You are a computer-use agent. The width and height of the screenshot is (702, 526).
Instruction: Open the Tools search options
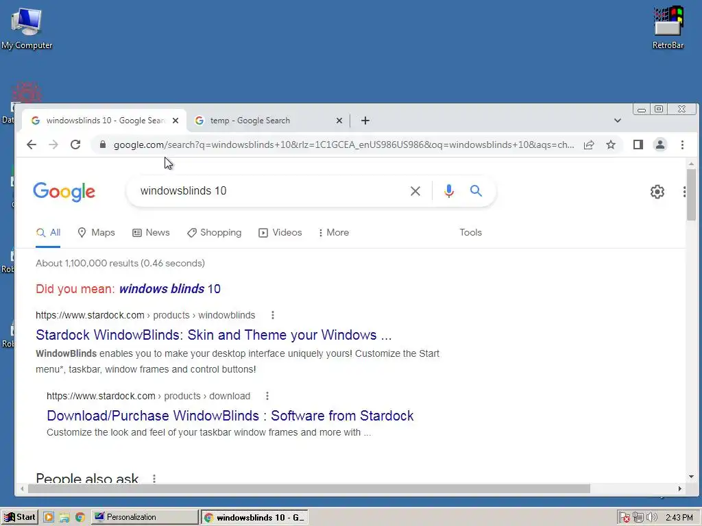(x=470, y=233)
